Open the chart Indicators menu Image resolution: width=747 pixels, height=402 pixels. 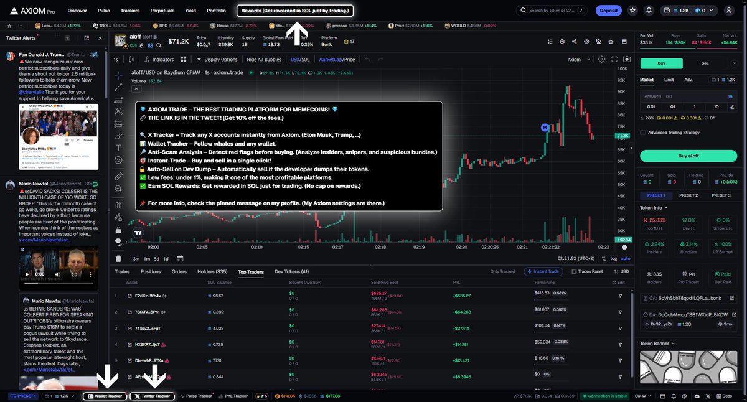(x=158, y=60)
